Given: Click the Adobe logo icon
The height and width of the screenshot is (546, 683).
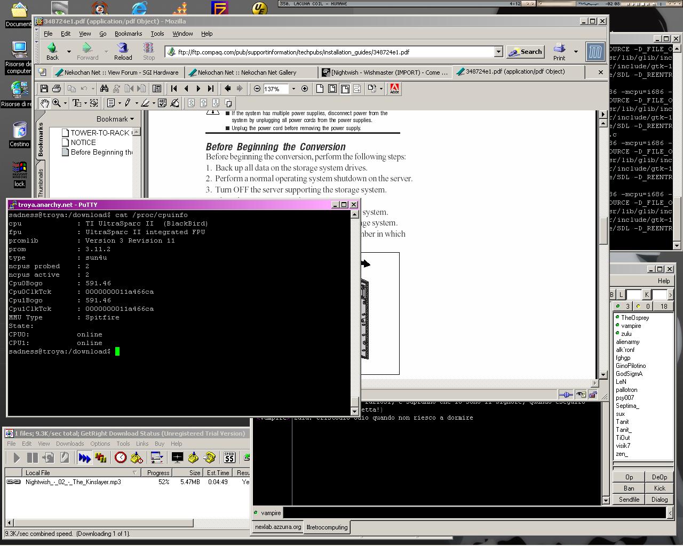Looking at the screenshot, I should [x=394, y=89].
